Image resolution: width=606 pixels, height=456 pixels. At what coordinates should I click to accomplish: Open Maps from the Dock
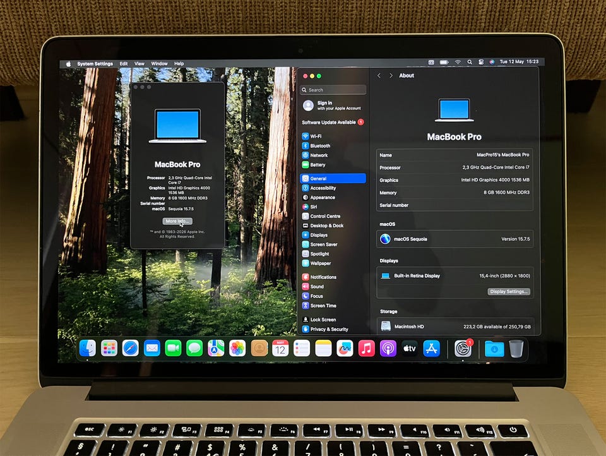(x=216, y=349)
